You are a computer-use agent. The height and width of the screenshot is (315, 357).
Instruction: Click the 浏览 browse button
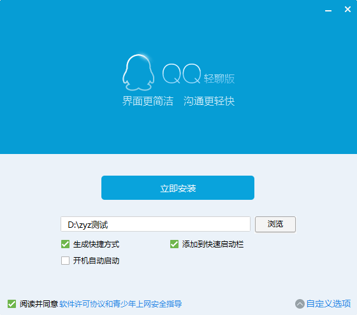(x=275, y=224)
